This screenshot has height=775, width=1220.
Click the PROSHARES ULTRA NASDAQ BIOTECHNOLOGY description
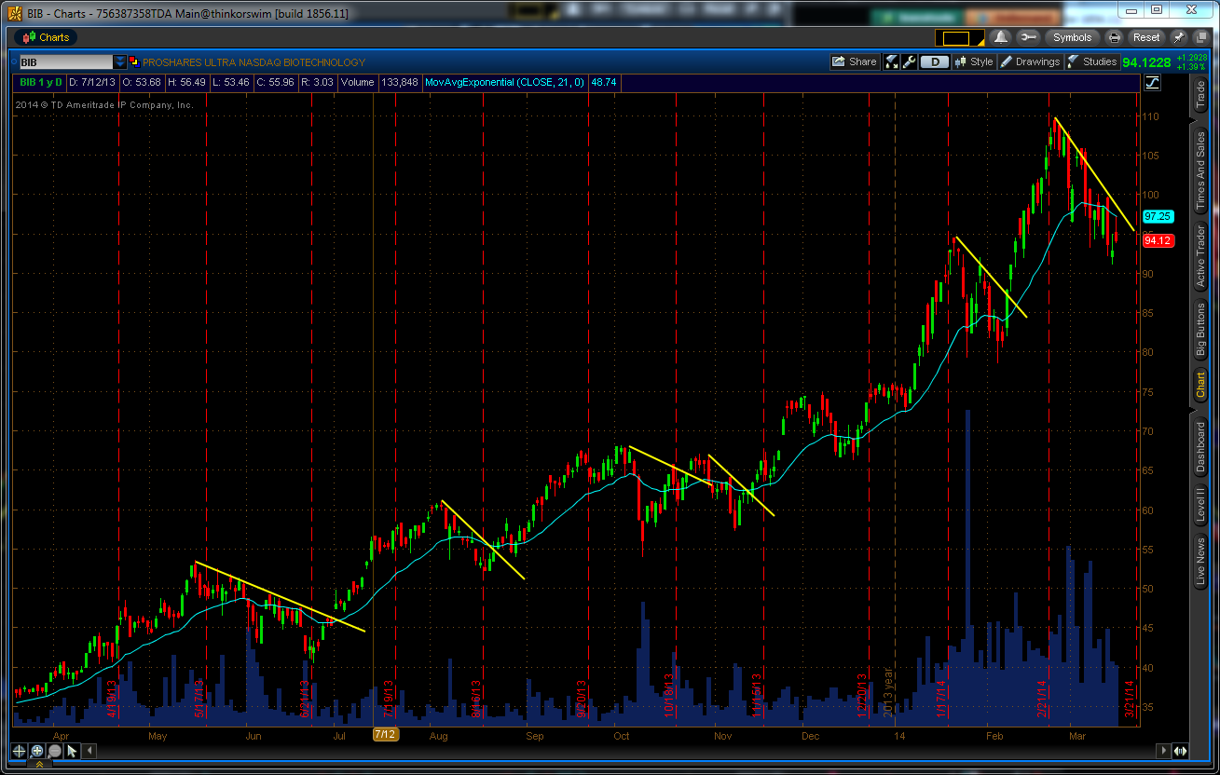tap(254, 62)
